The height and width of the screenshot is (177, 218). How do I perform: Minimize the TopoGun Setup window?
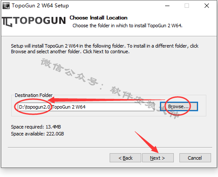pyautogui.click(x=167, y=6)
